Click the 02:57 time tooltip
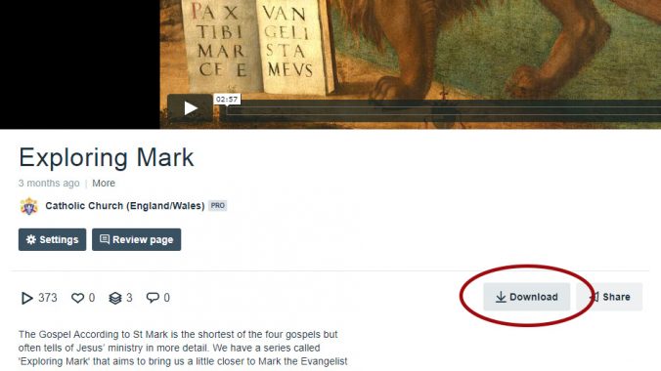661x371 pixels. [227, 100]
